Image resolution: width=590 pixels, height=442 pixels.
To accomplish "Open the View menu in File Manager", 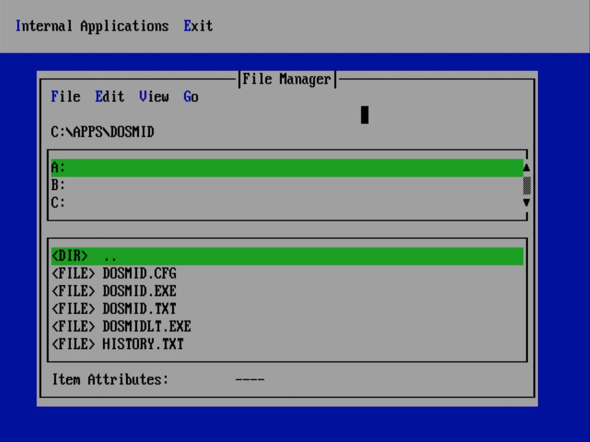I will coord(154,97).
